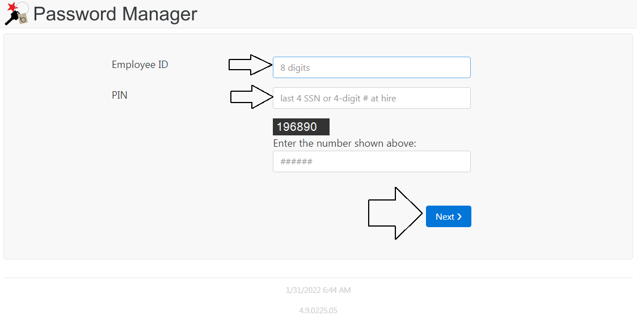Viewport: 637px width, 324px height.
Task: Click the Password Manager title text
Action: [115, 14]
